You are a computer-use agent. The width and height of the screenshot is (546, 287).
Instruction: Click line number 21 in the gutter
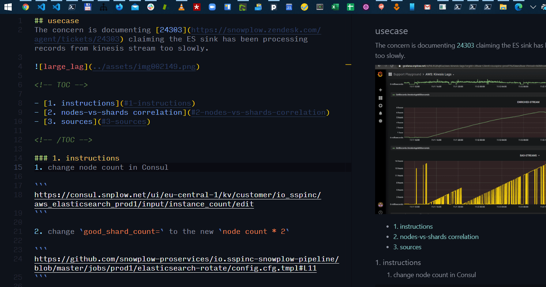point(18,232)
